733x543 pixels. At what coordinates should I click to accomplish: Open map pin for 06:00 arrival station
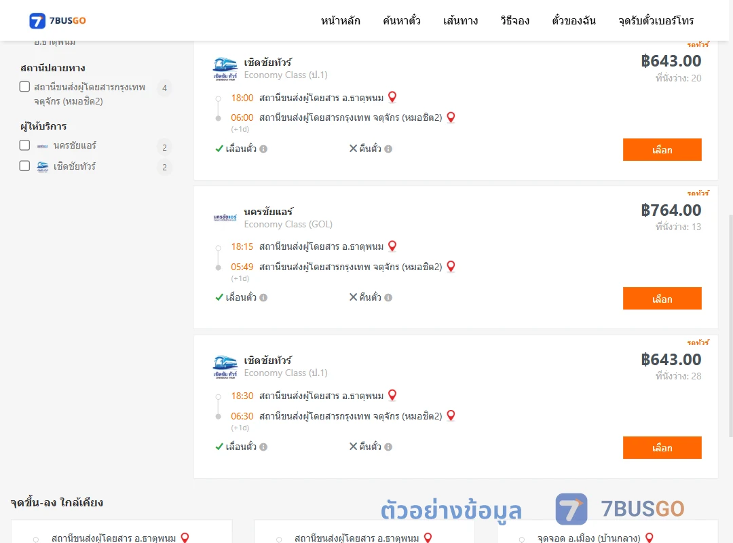[x=451, y=117]
